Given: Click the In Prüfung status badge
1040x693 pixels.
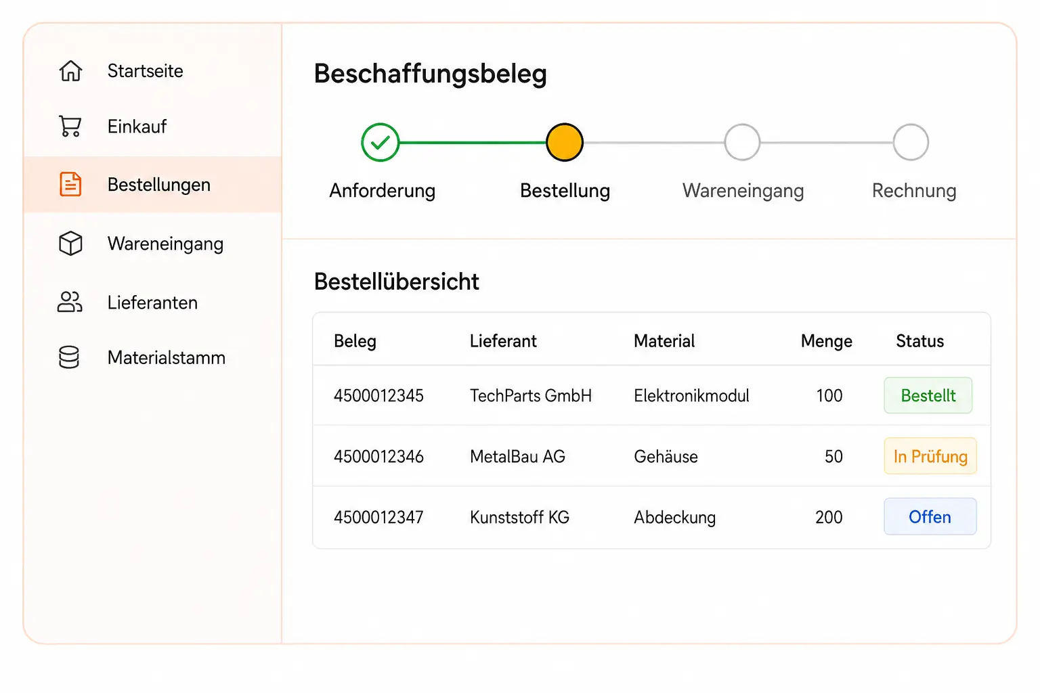Looking at the screenshot, I should [x=930, y=456].
